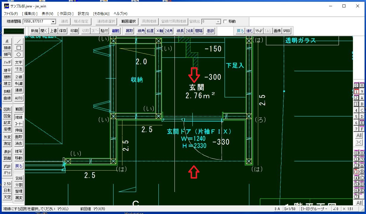
Task: Select the 面取 chamfer tool
Action: [x=19, y=137]
